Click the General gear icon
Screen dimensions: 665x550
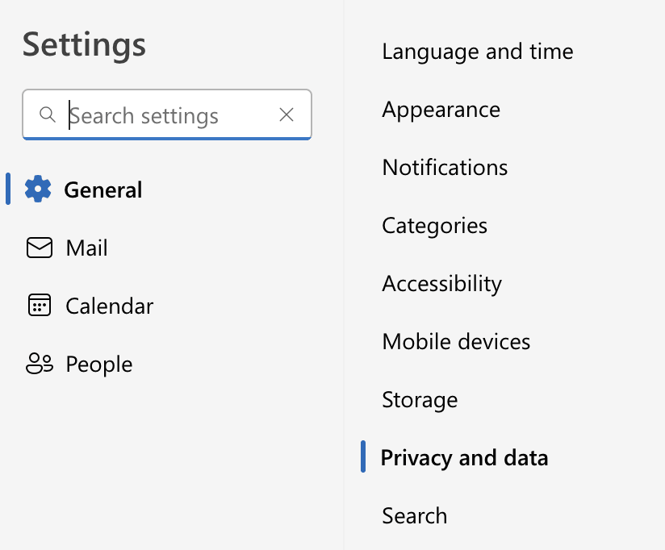click(x=38, y=189)
